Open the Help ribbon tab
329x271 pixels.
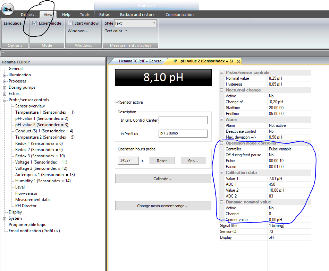tap(66, 15)
